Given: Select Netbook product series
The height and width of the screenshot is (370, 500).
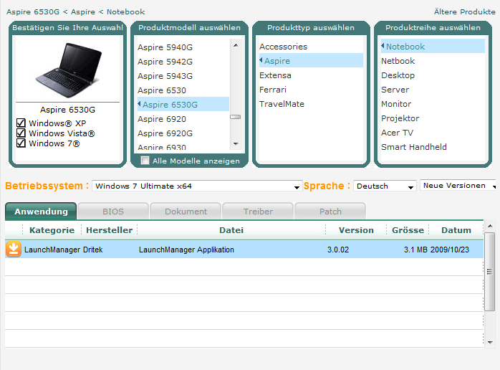Looking at the screenshot, I should 398,61.
